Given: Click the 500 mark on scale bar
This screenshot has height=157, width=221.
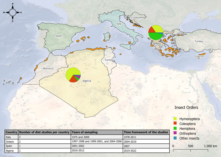Looking at the screenshot, I should pos(191,146).
